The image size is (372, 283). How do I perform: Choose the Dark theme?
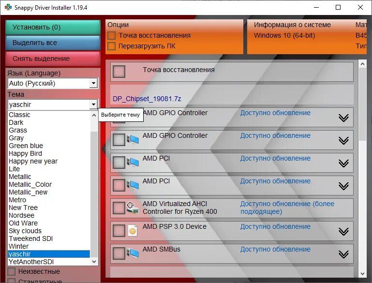[x=49, y=123]
